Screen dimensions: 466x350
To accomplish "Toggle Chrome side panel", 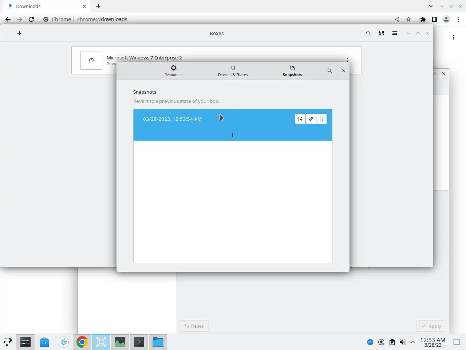I will pyautogui.click(x=435, y=19).
